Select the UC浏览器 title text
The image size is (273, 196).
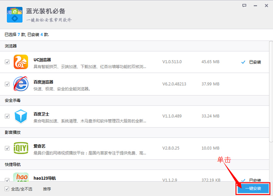pos(42,60)
